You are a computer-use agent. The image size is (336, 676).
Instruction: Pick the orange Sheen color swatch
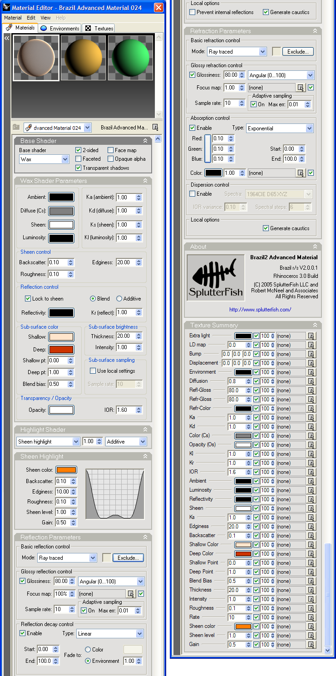(66, 470)
